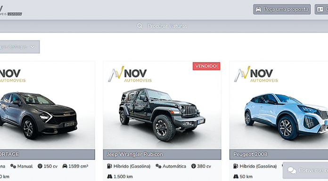Click the 'Híbrido (Gasolina)' text on Jeep card
The width and height of the screenshot is (328, 181).
click(132, 166)
